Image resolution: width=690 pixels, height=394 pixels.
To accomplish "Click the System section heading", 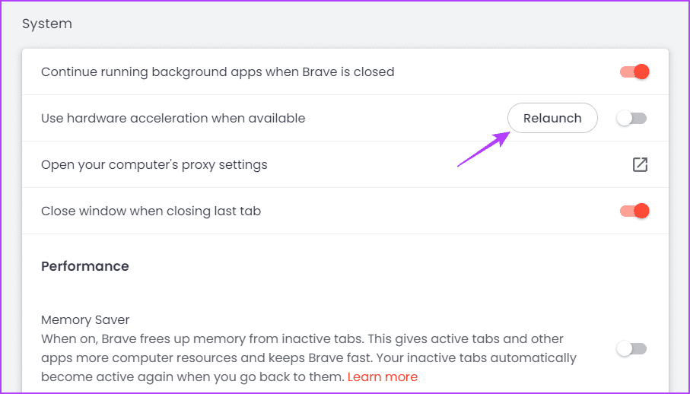I will [47, 24].
